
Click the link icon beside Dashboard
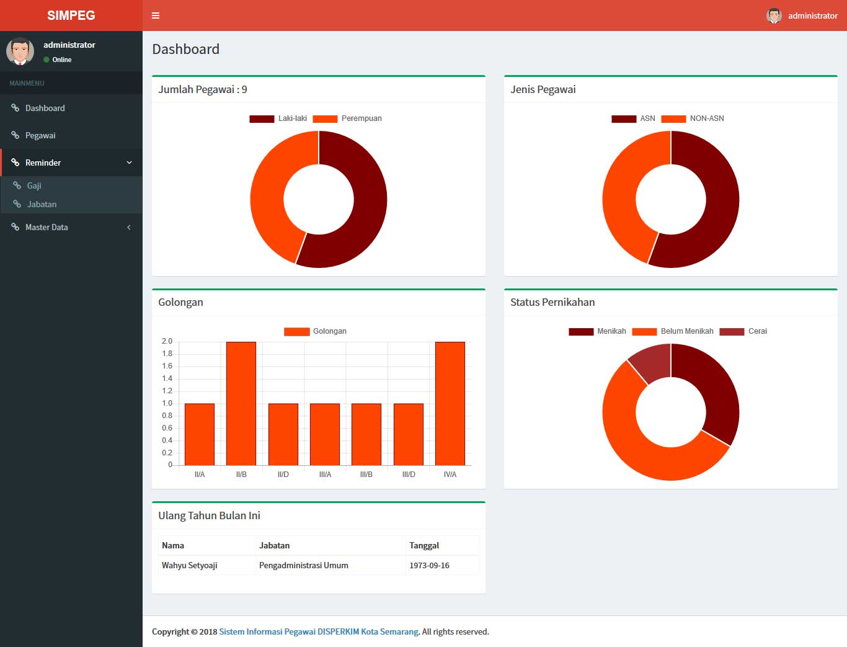coord(15,108)
